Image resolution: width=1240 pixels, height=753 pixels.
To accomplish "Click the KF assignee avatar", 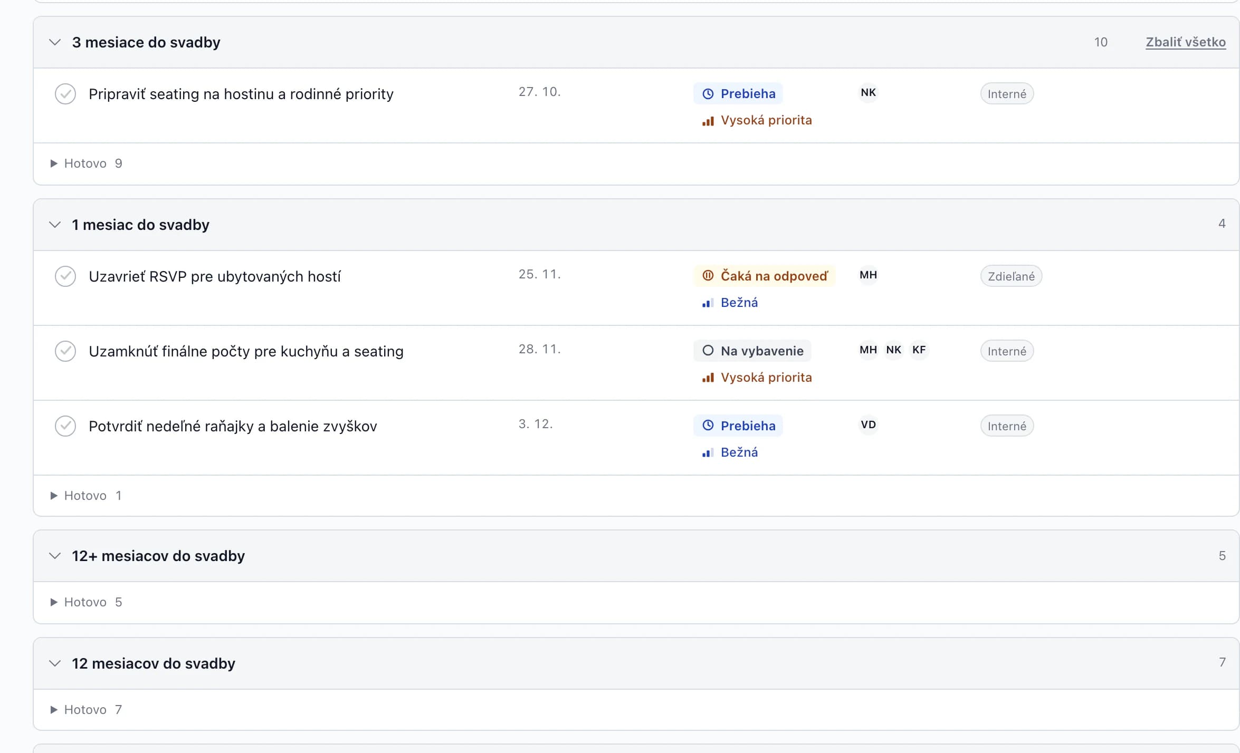I will pyautogui.click(x=919, y=350).
